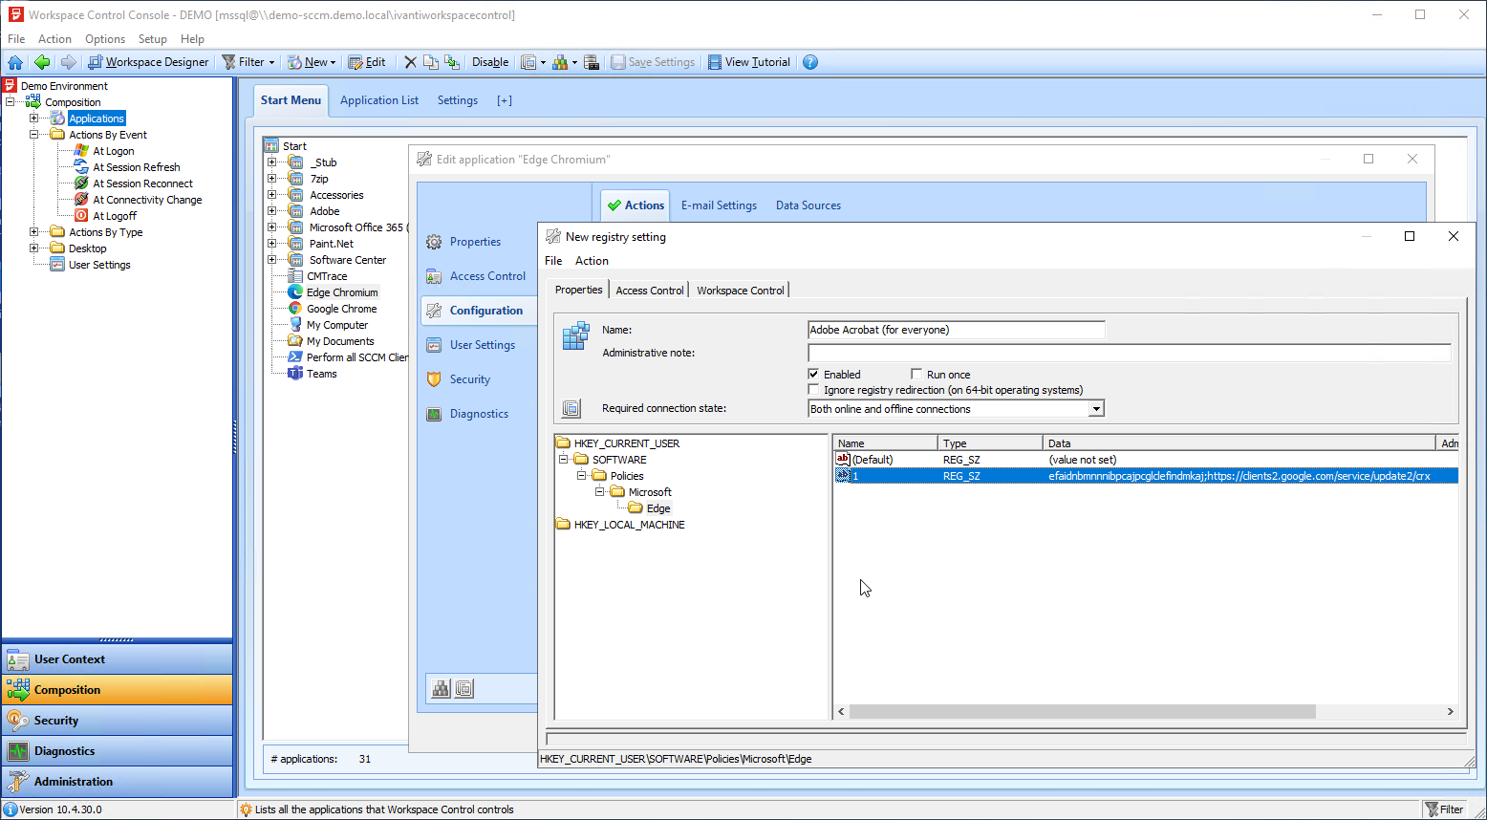Select Google Chrome application in Start list
The height and width of the screenshot is (820, 1487).
click(x=341, y=309)
